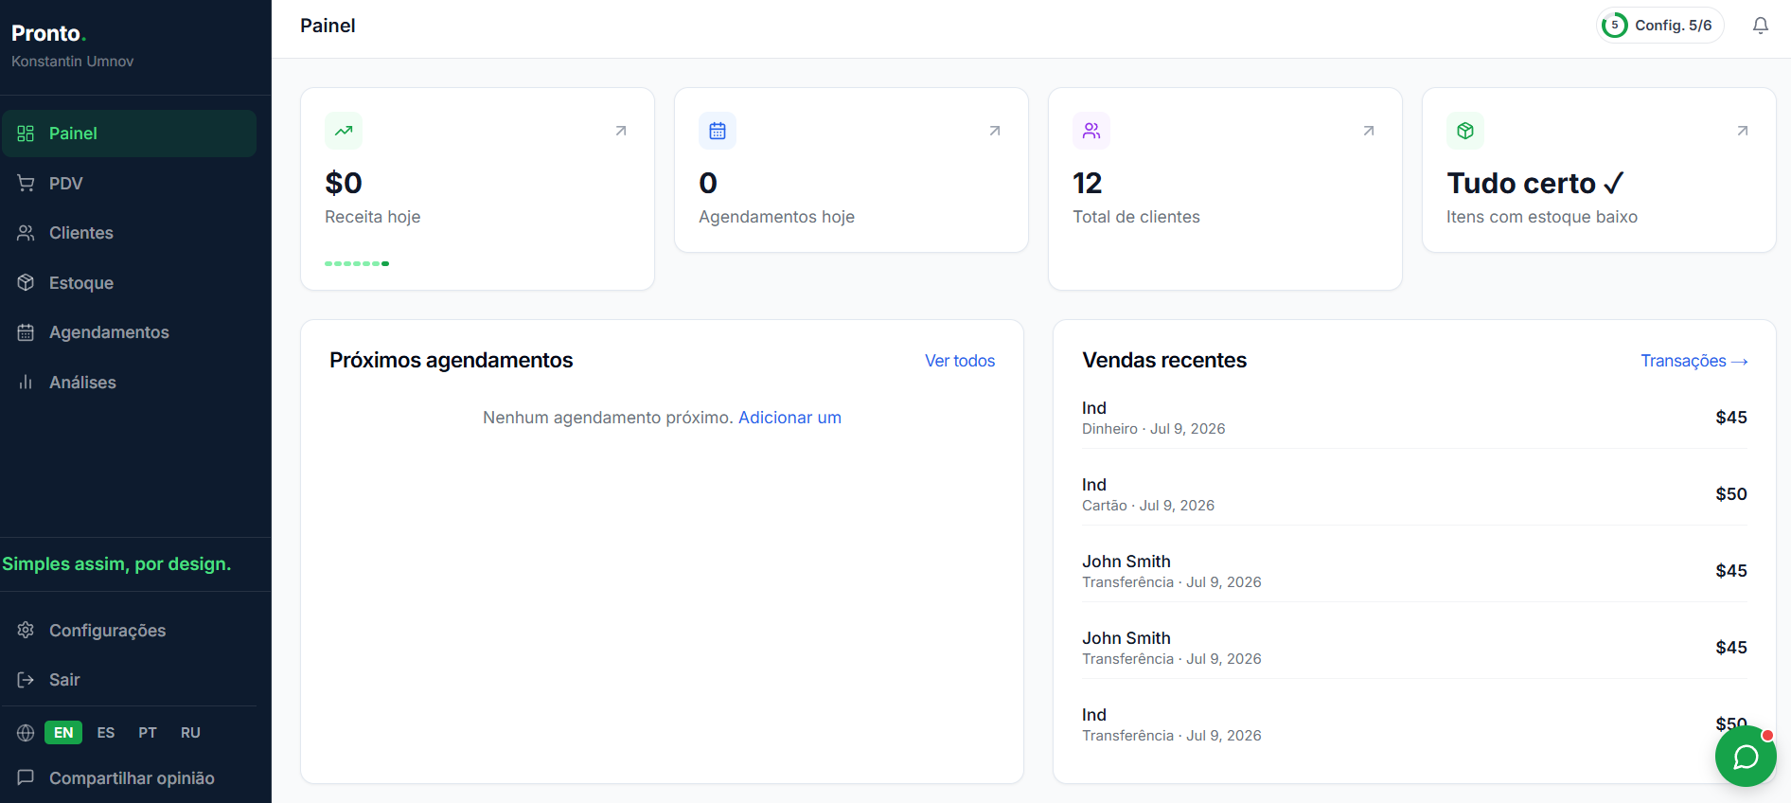Open Análises menu item
This screenshot has height=803, width=1791.
[129, 383]
